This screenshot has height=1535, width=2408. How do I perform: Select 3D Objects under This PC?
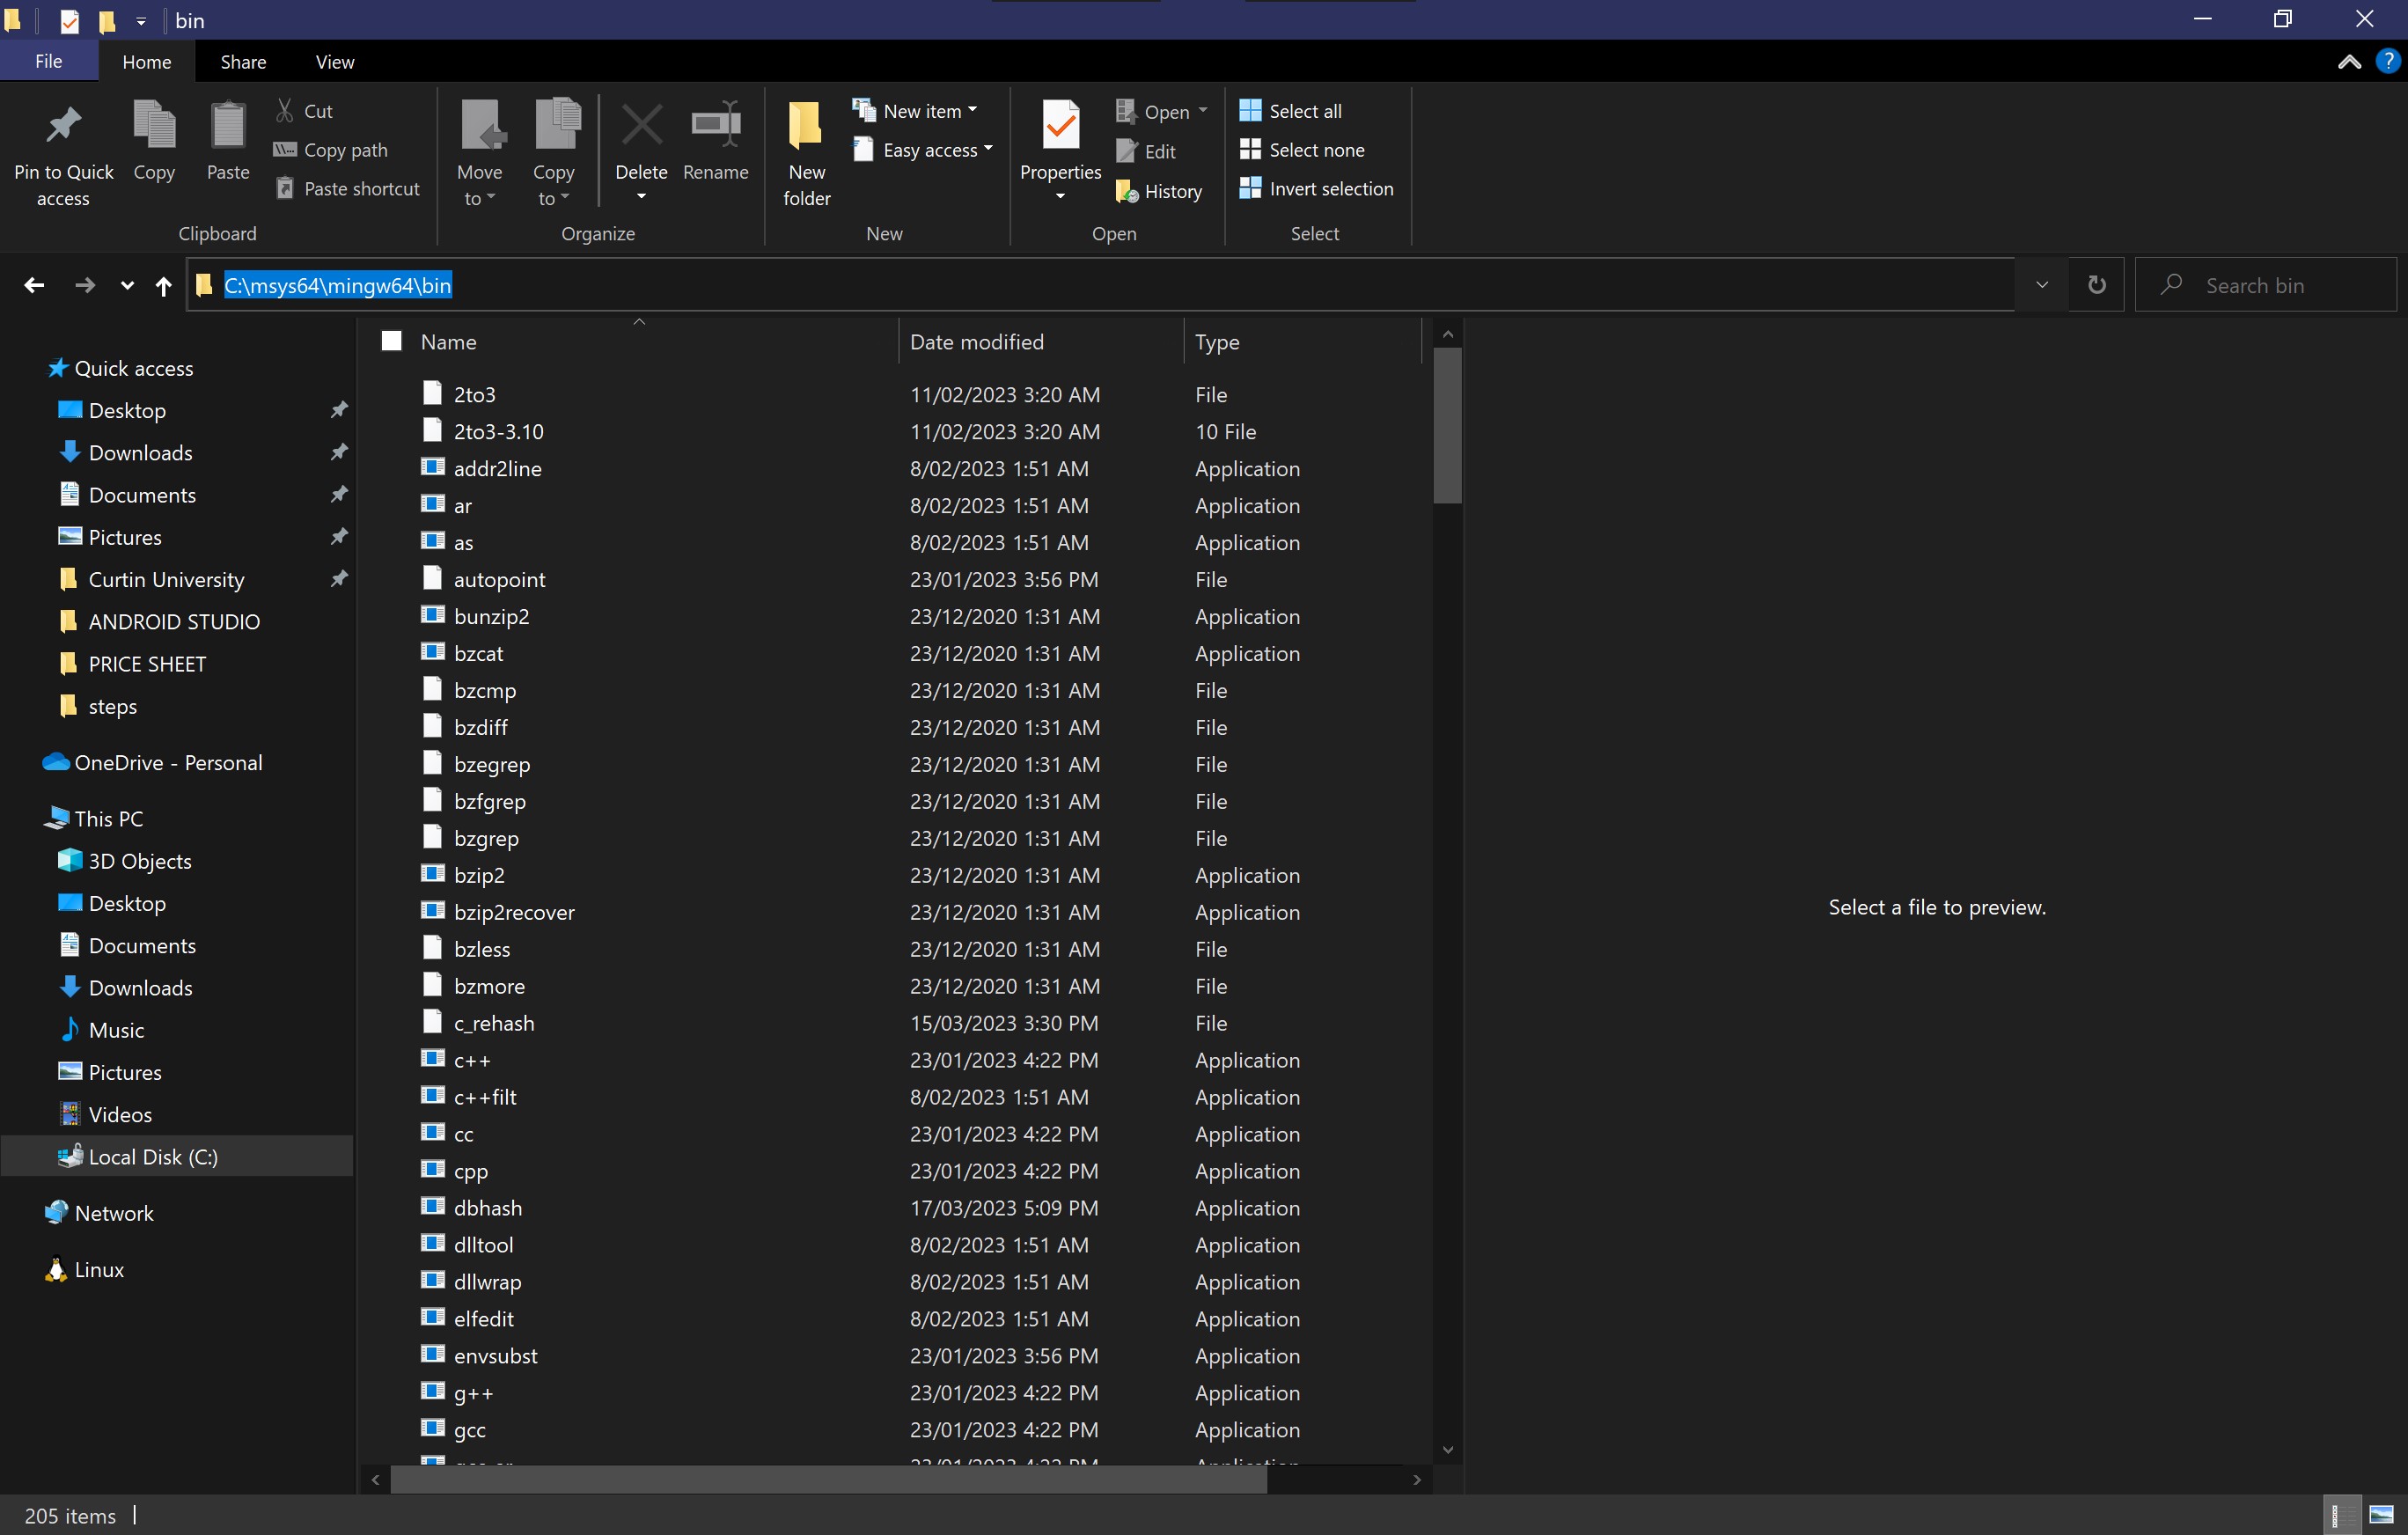139,861
